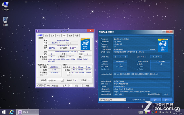This screenshot has height=115, width=184.
Task: Click the purple 39 temperature tray icon
Action: click(149, 112)
